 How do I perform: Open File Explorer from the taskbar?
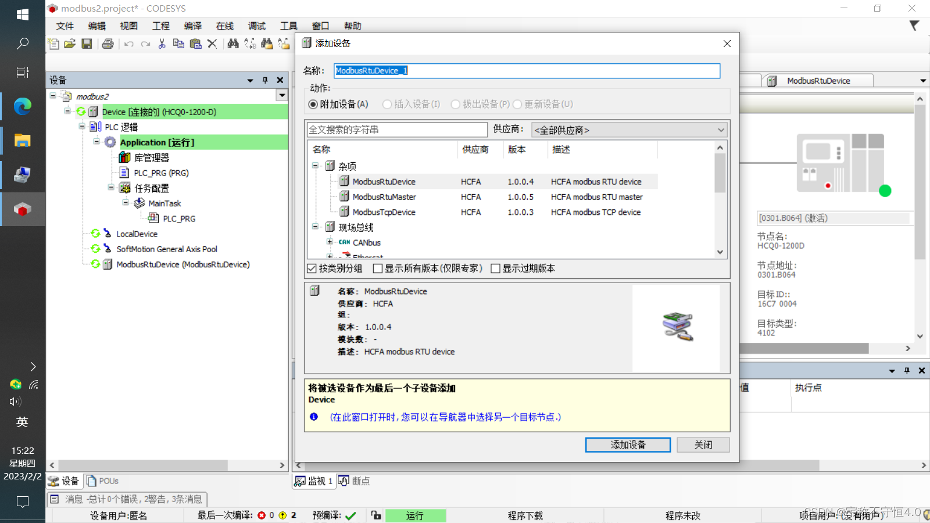click(x=23, y=141)
